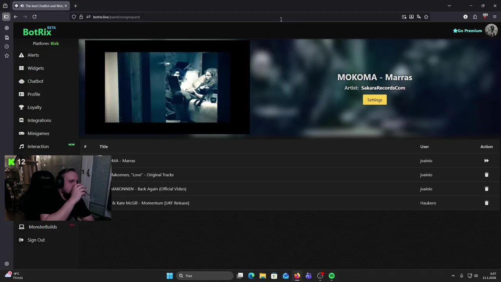Open the user avatar menu

coord(491,30)
